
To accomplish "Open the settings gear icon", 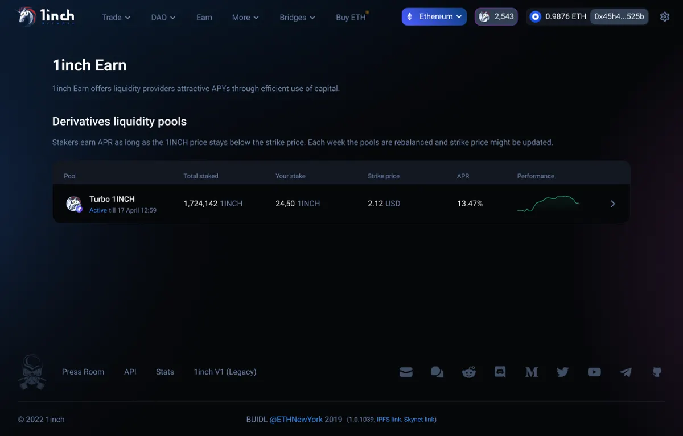I will coord(665,16).
